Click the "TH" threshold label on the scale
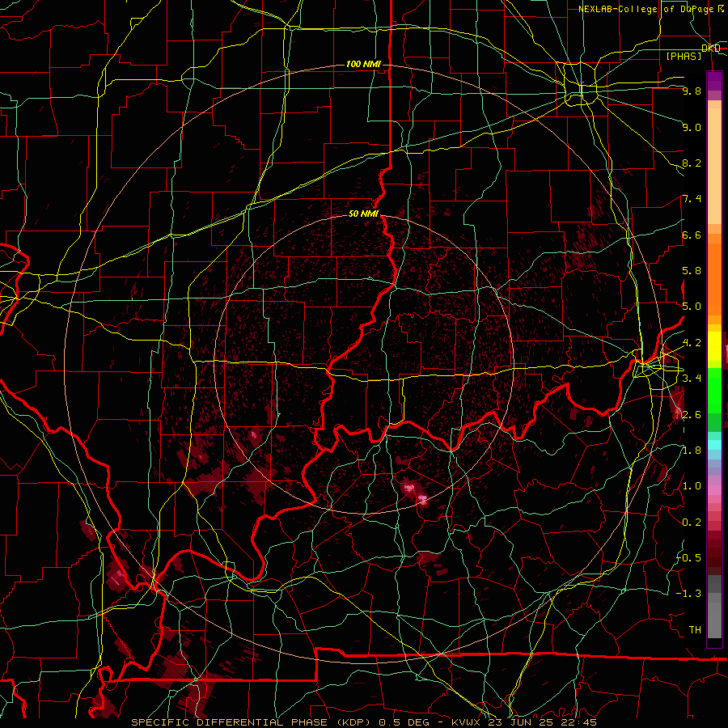Screen dimensions: 728x728 point(695,629)
